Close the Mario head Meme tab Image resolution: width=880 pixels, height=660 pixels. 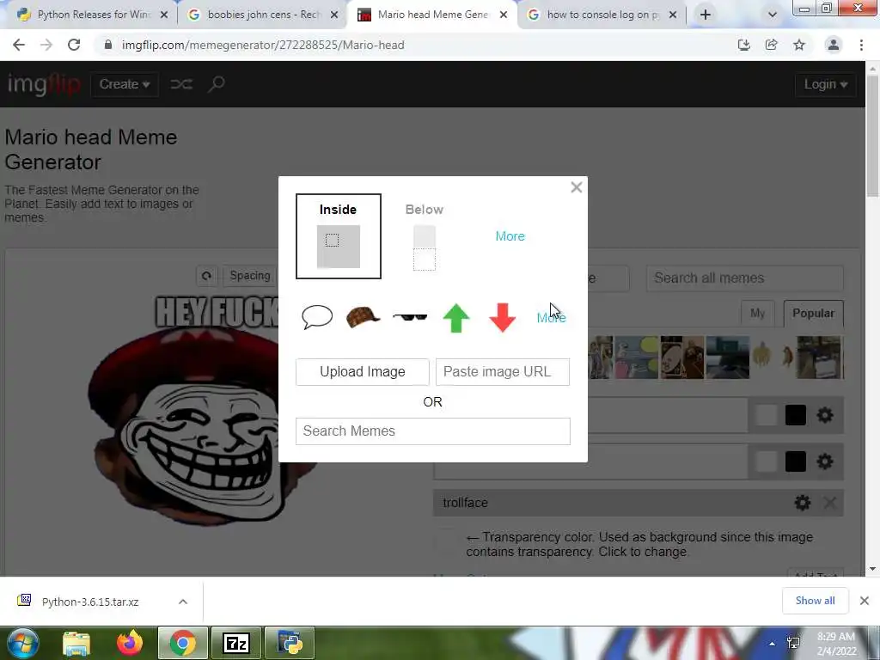[504, 15]
